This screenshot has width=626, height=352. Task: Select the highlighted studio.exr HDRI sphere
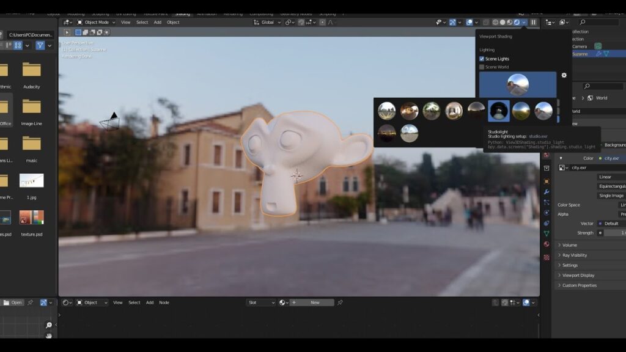click(x=499, y=111)
